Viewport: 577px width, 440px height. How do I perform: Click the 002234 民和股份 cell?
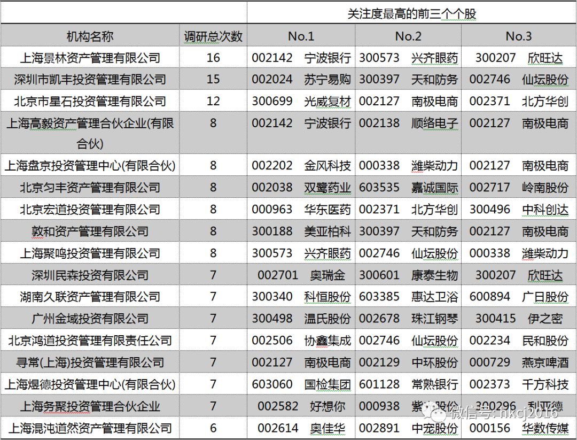pos(518,340)
